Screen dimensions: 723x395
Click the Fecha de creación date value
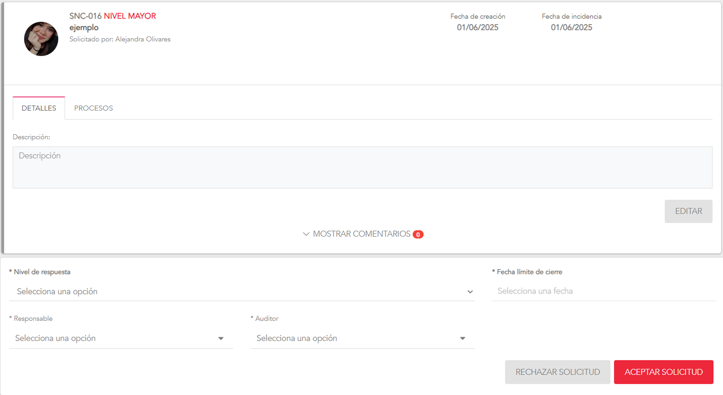477,28
